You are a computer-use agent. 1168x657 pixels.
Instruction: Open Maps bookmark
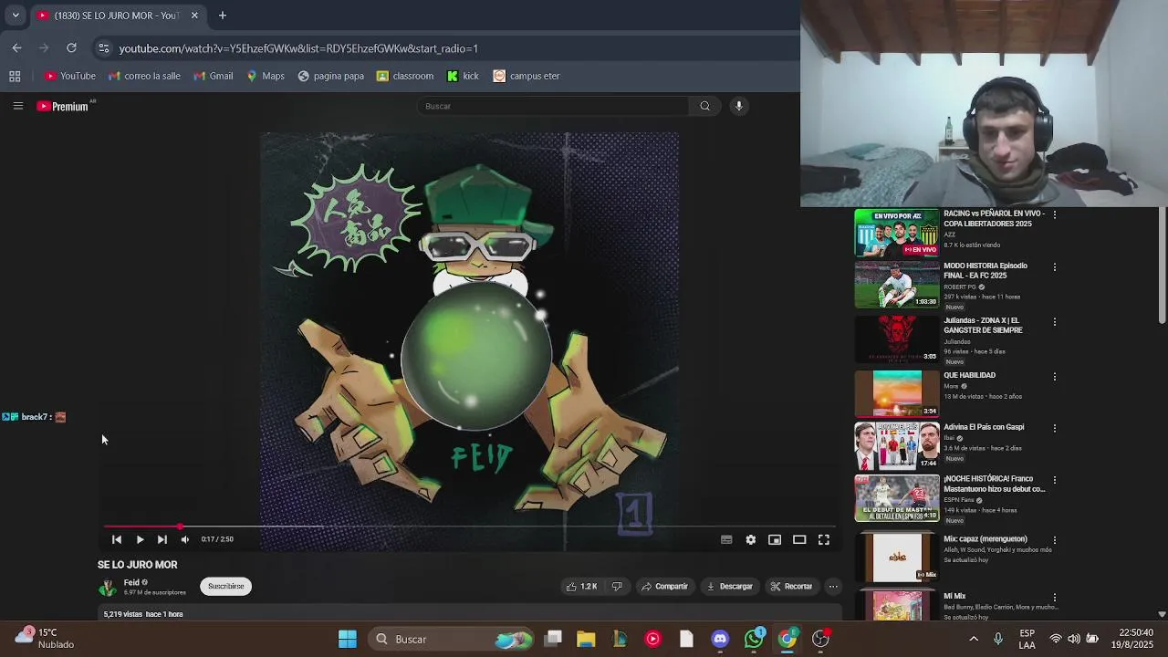coord(266,76)
